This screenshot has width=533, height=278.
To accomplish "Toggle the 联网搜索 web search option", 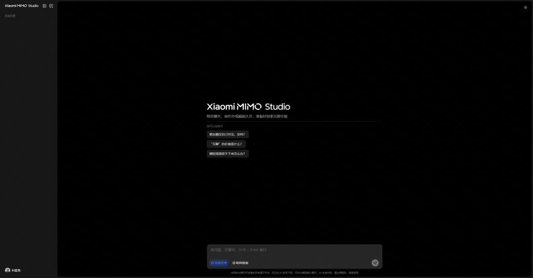I will coord(240,263).
